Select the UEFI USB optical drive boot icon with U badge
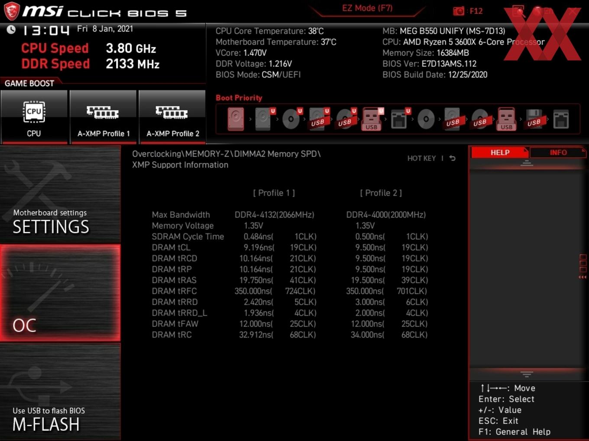The image size is (589, 441). click(345, 119)
